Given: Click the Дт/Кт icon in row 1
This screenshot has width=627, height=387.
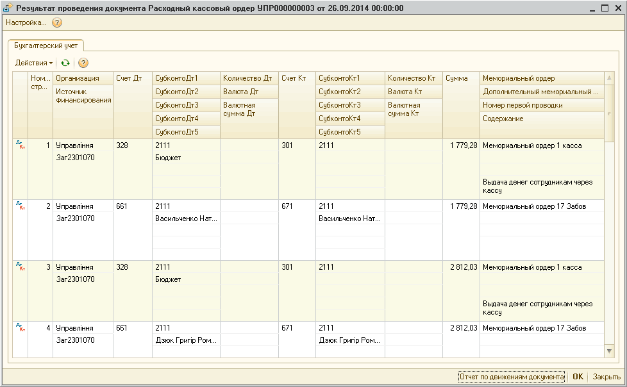Looking at the screenshot, I should coord(20,145).
